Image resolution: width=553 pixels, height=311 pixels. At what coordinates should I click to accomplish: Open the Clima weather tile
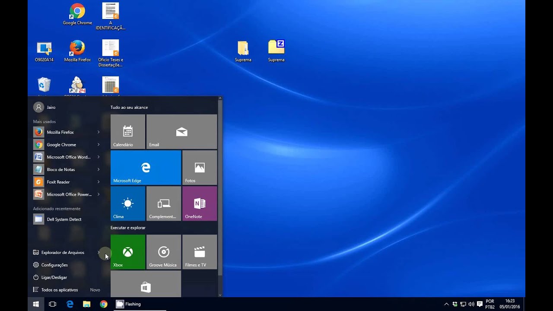tap(128, 203)
